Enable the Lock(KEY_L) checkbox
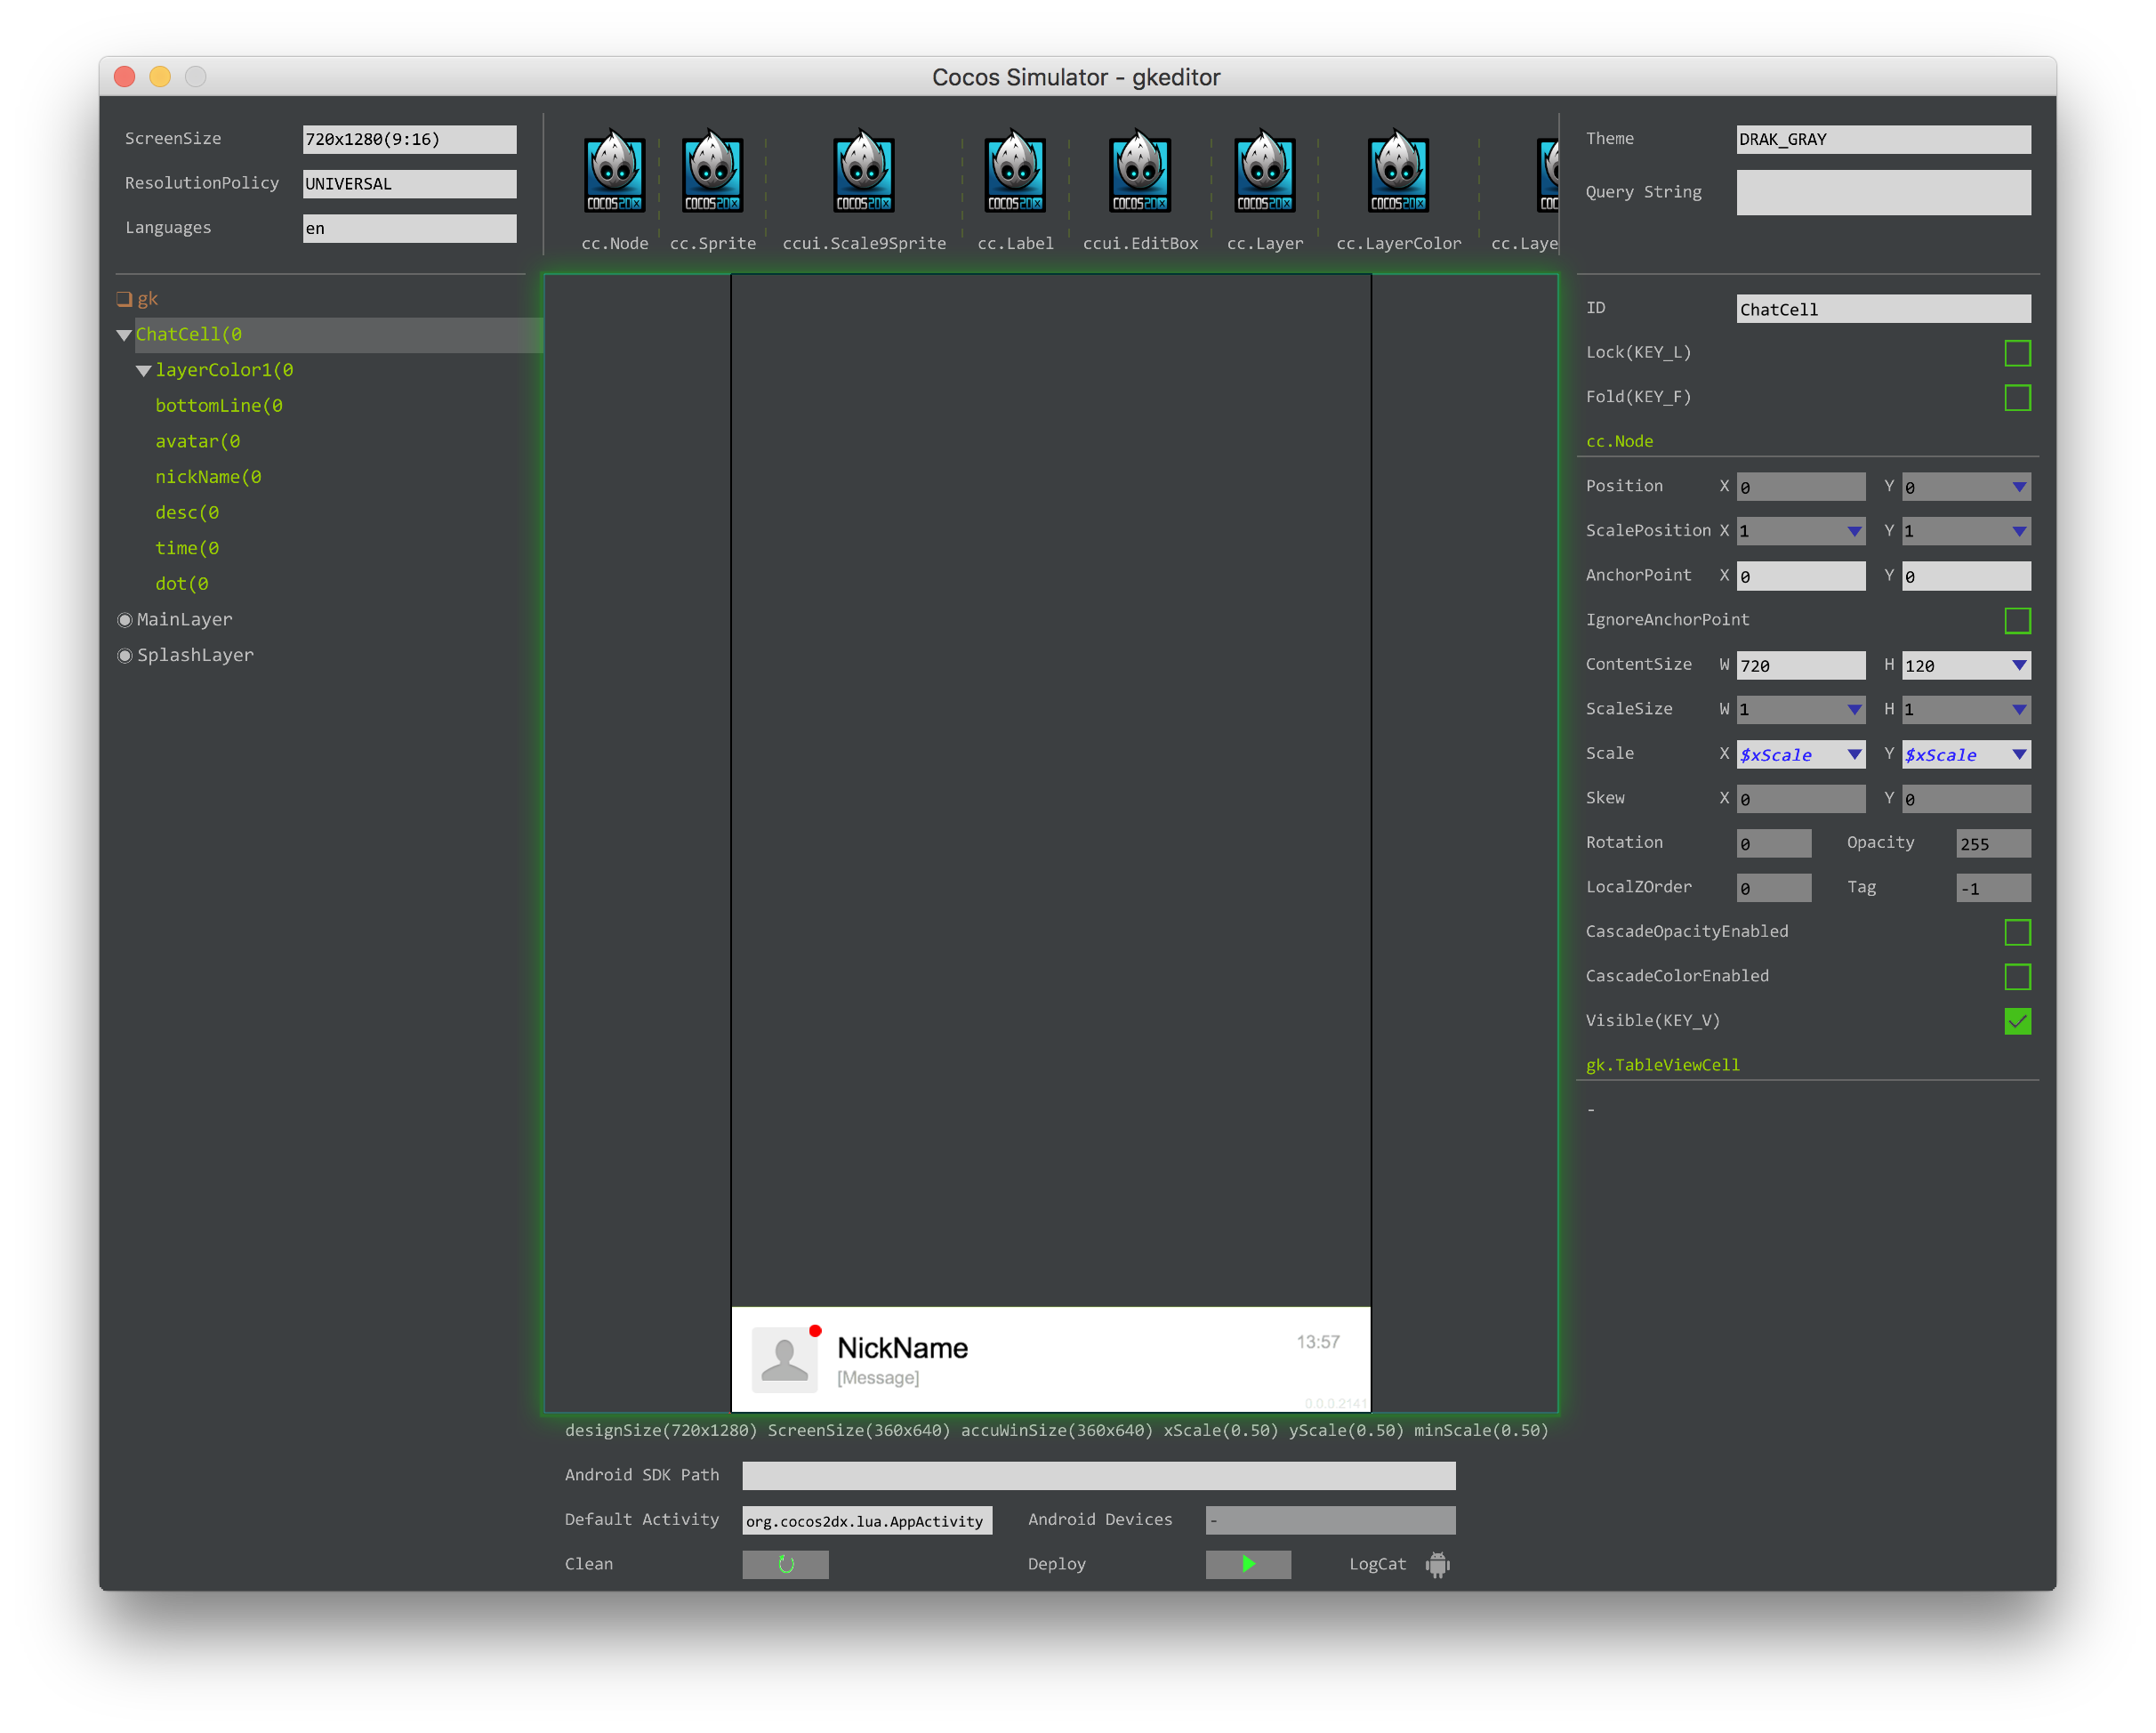This screenshot has height=1733, width=2156. tap(2017, 353)
